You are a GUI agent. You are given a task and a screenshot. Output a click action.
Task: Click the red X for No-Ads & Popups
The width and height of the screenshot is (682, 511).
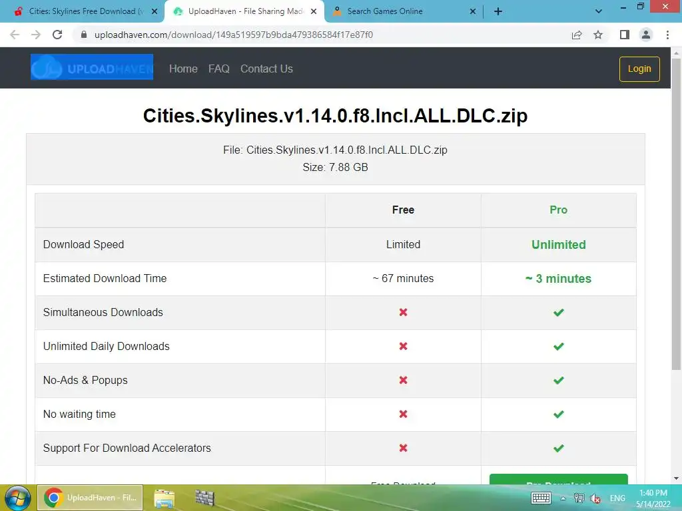pos(403,380)
